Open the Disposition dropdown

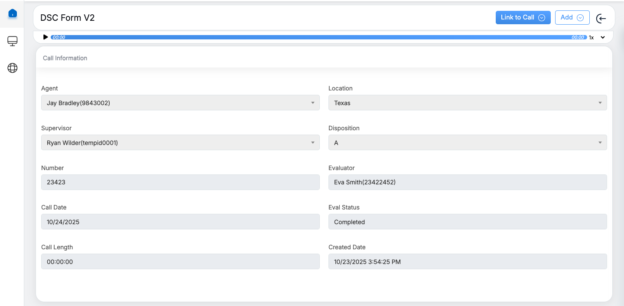click(467, 143)
